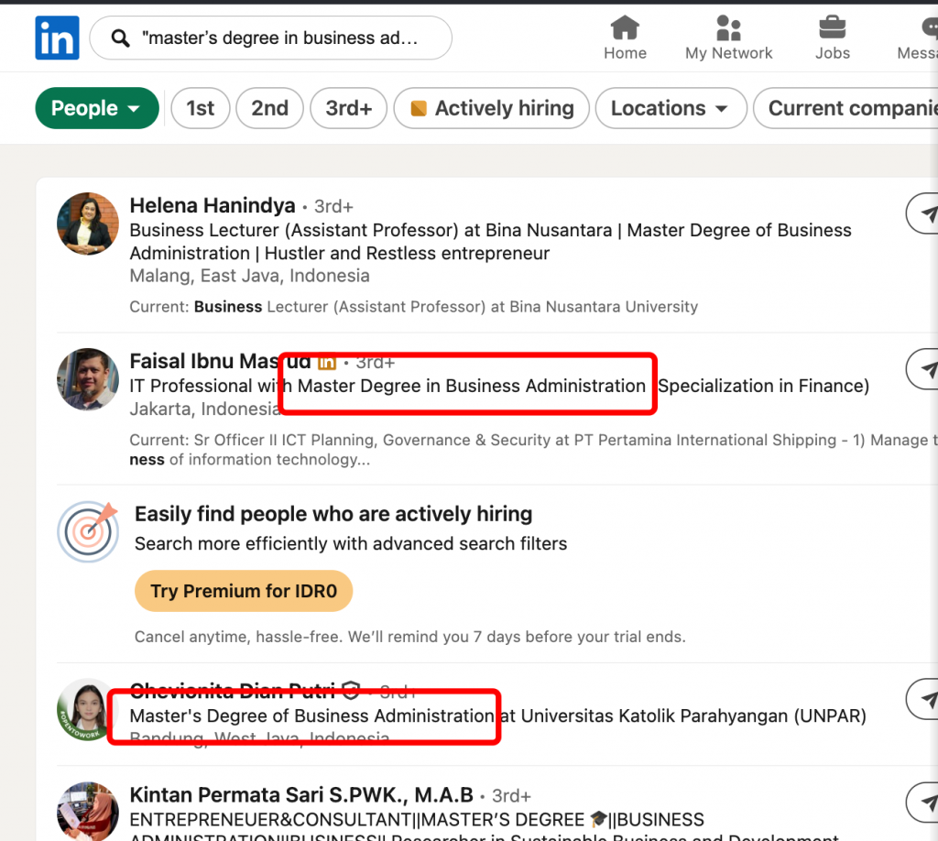
Task: Click the send arrow beside Helena Hanindya
Action: tap(927, 213)
